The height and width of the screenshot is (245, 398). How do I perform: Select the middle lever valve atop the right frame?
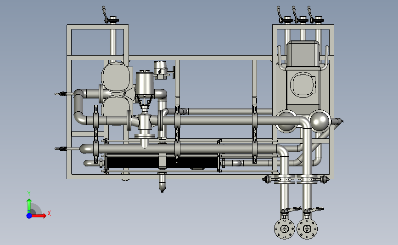[301, 16]
